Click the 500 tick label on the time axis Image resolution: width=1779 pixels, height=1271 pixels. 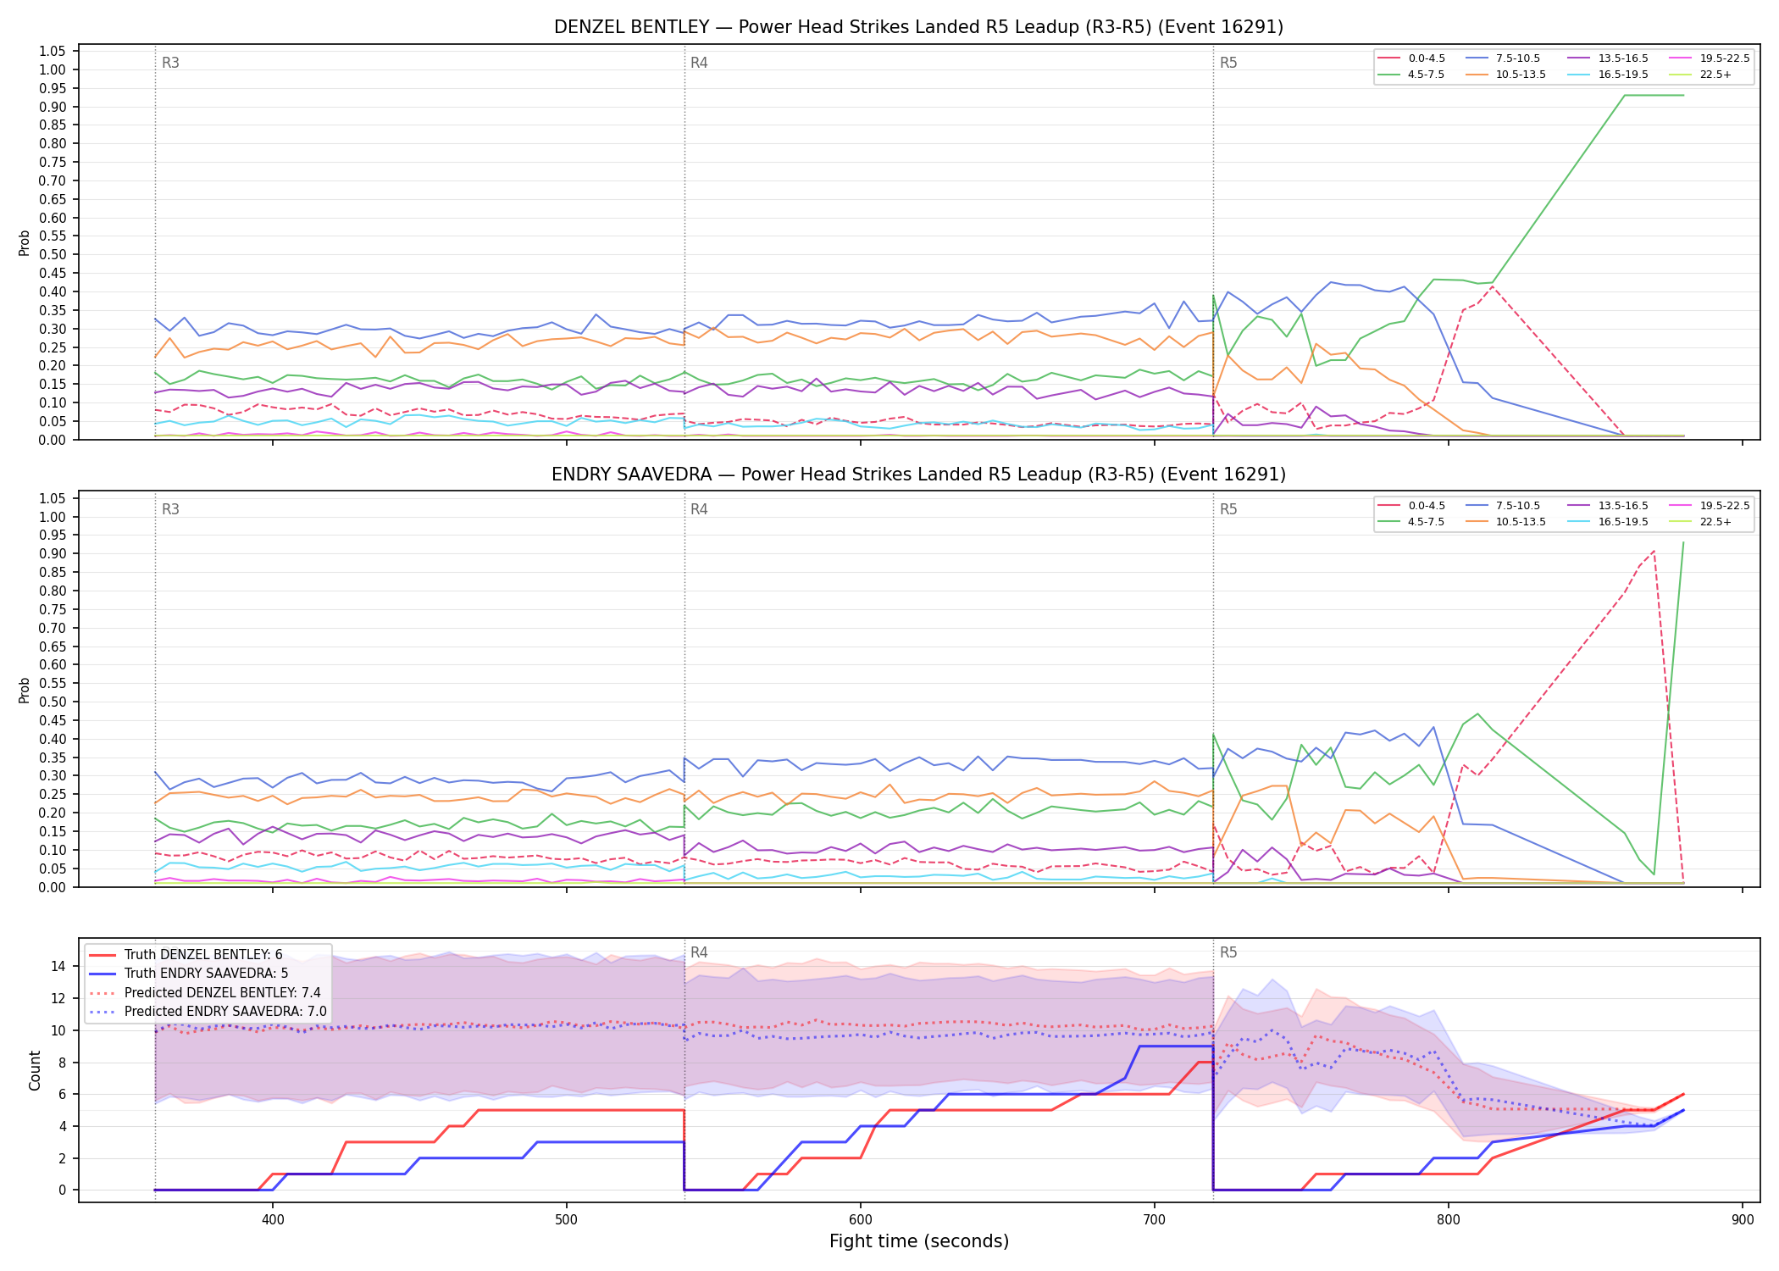[566, 1220]
